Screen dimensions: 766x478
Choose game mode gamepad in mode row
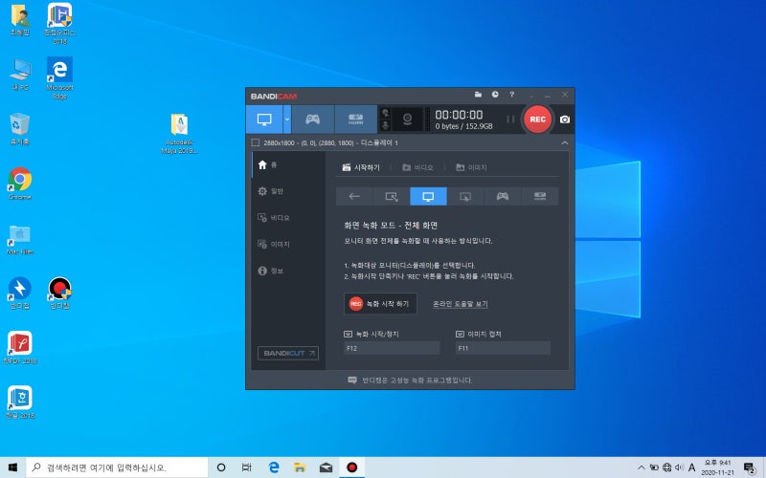(x=503, y=196)
